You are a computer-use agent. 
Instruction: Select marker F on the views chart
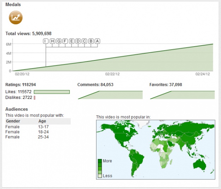tap(65, 41)
